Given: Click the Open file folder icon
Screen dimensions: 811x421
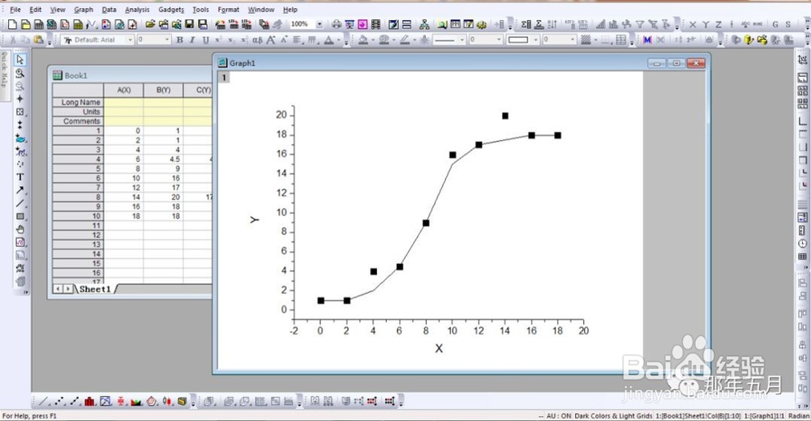Looking at the screenshot, I should click(150, 24).
